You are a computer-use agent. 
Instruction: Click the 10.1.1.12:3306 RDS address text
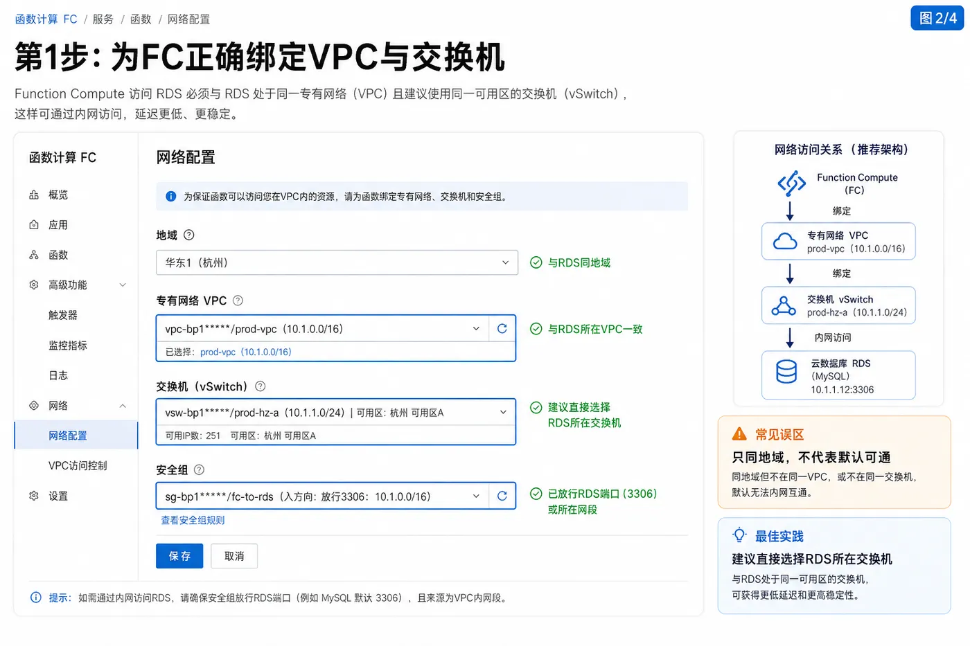click(843, 390)
